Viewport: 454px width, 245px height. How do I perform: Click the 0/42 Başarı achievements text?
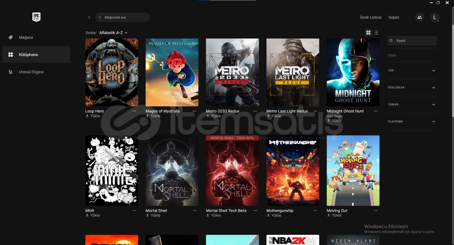pos(334,116)
